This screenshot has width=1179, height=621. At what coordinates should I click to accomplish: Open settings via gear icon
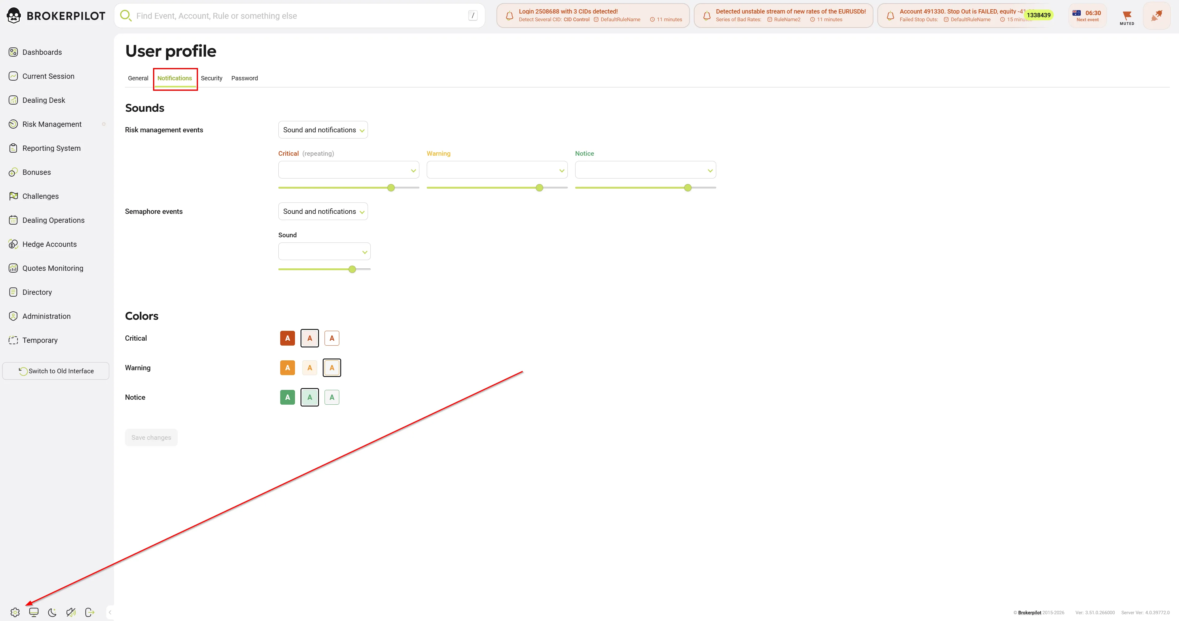click(15, 612)
